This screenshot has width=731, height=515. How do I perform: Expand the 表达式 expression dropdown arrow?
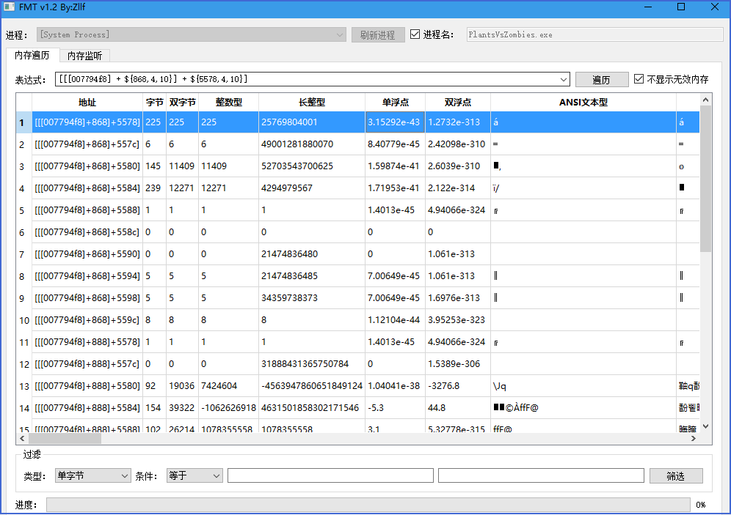[x=564, y=80]
